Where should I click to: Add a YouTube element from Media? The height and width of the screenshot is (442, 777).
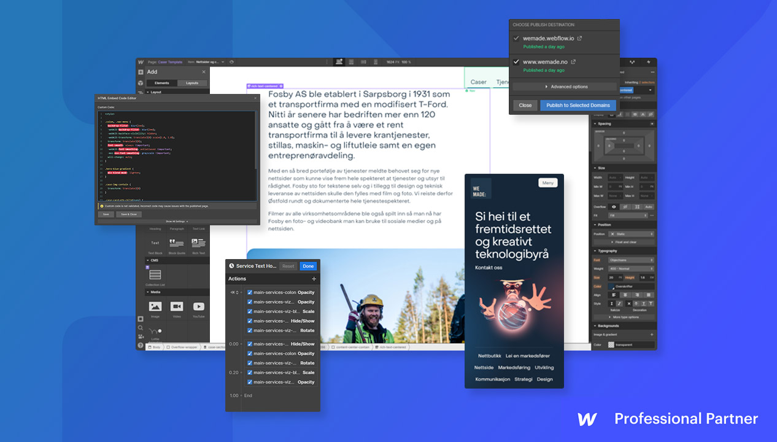click(x=198, y=308)
